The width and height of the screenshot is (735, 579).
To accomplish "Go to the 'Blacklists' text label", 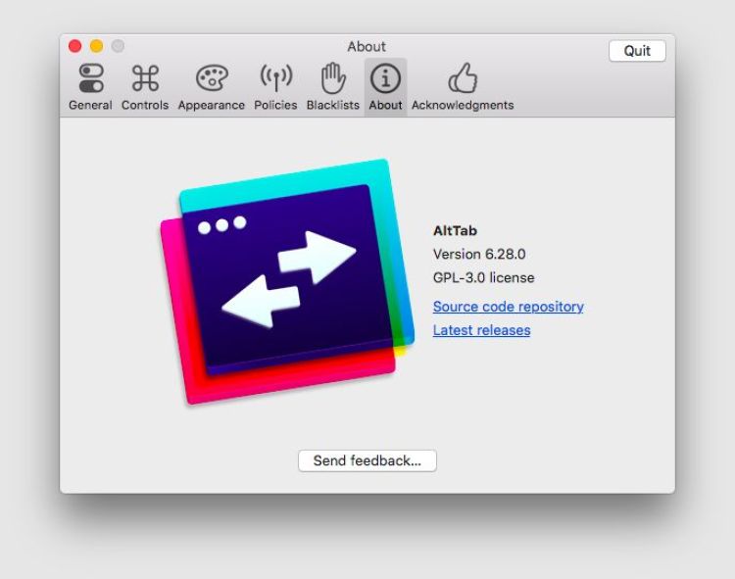I will [333, 105].
